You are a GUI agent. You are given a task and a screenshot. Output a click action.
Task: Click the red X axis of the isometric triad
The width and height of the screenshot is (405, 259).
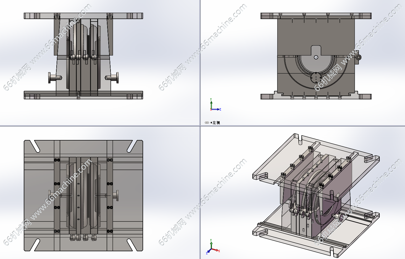click(x=216, y=250)
